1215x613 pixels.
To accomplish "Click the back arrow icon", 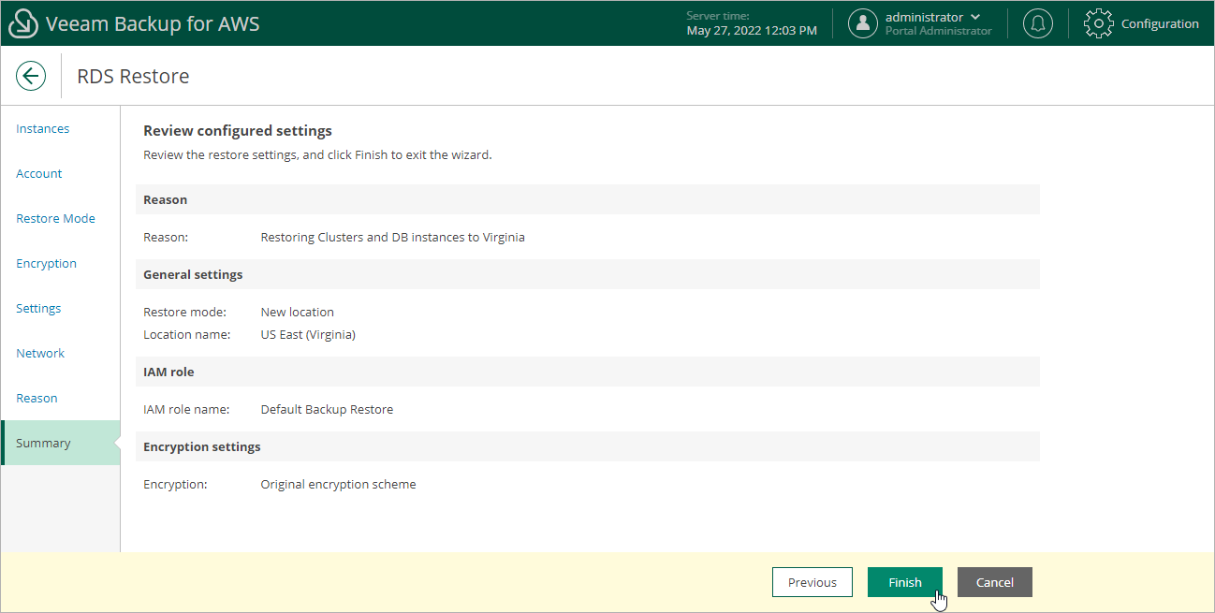I will pos(31,76).
